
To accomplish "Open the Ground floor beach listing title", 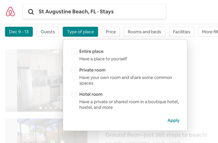I will (x=156, y=135).
